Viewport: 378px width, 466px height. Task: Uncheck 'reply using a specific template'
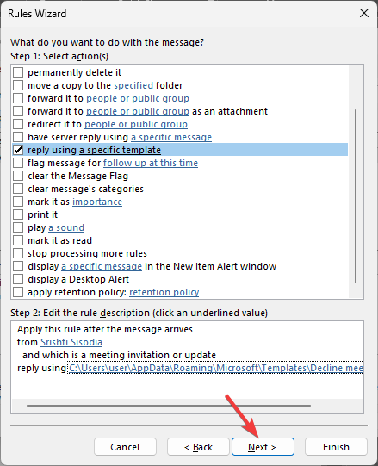point(18,150)
